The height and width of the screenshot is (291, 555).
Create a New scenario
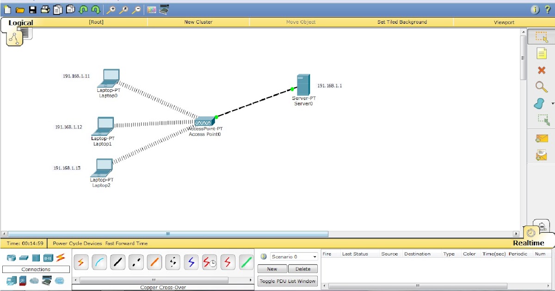(271, 268)
